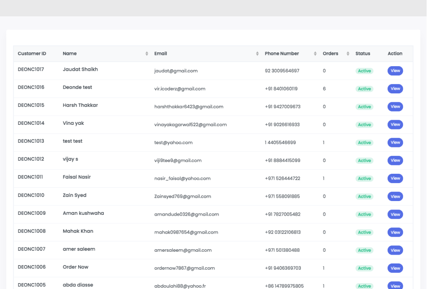View the Order Now customer record
This screenshot has height=289, width=427.
[395, 268]
